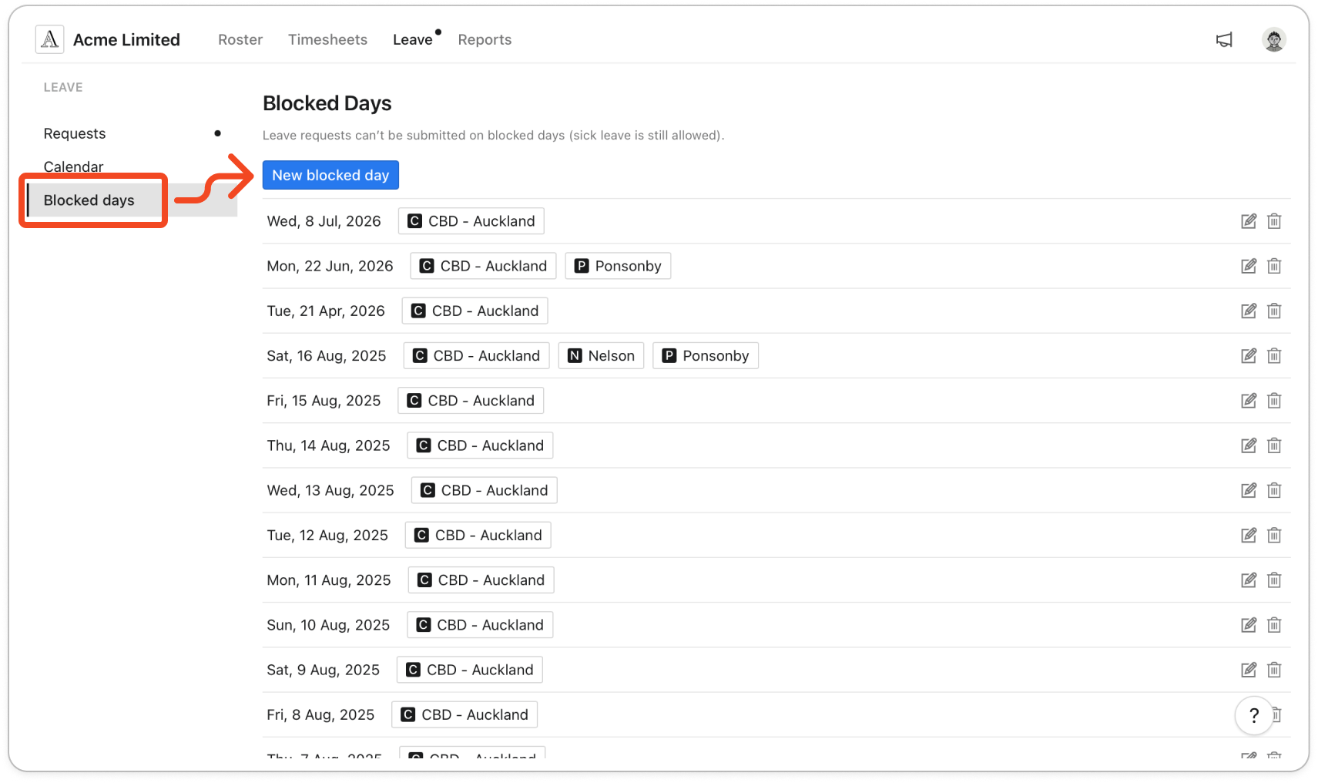The image size is (1318, 783).
Task: Click CBD - Auckland tag on 8 Aug, 2025
Action: [464, 714]
